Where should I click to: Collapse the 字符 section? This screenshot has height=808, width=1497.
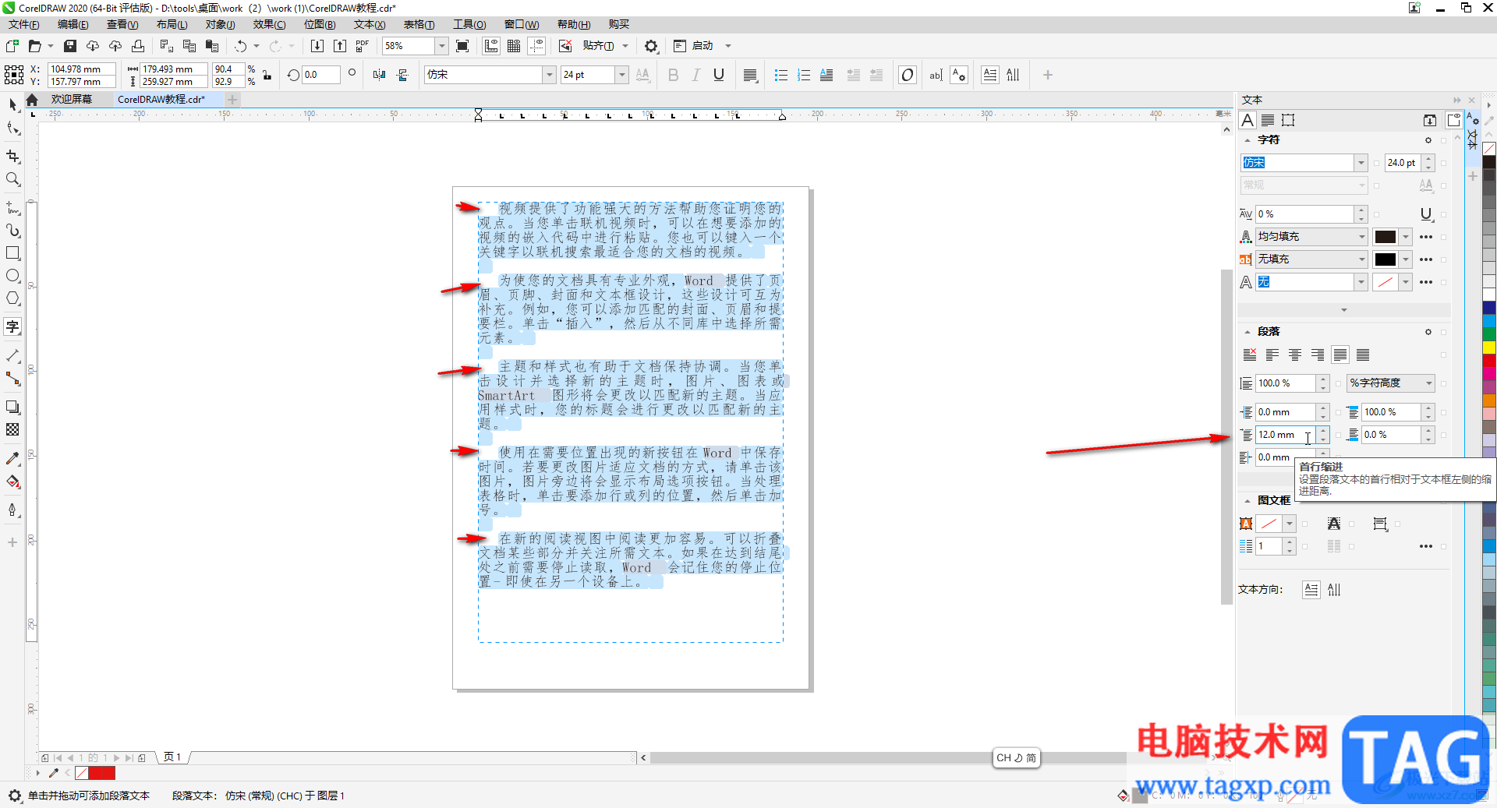click(x=1247, y=140)
